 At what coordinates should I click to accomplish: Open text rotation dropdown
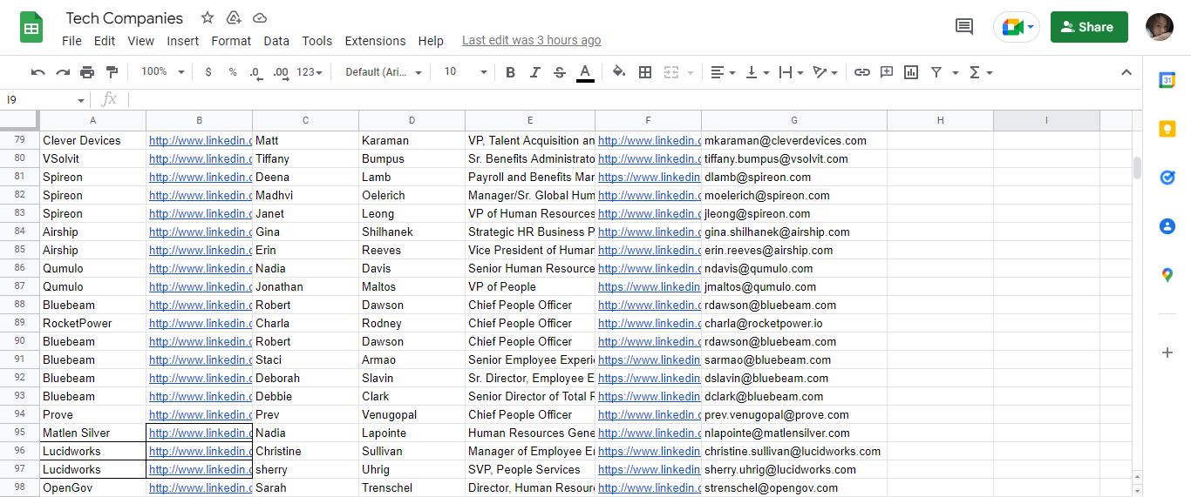pos(825,72)
